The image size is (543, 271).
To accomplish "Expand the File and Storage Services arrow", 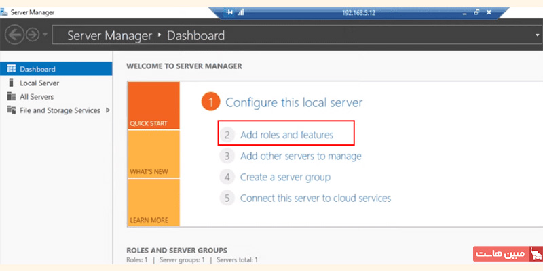I will (x=107, y=110).
